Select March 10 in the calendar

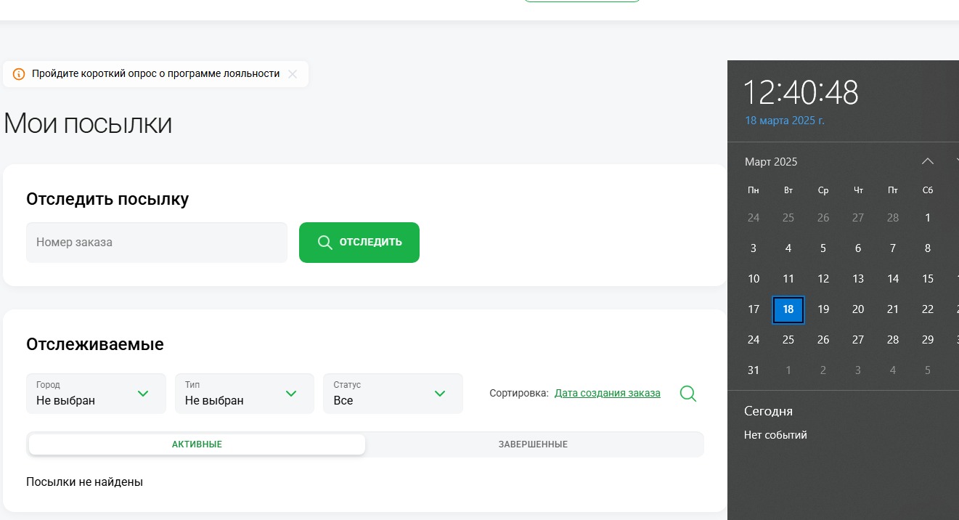[754, 279]
